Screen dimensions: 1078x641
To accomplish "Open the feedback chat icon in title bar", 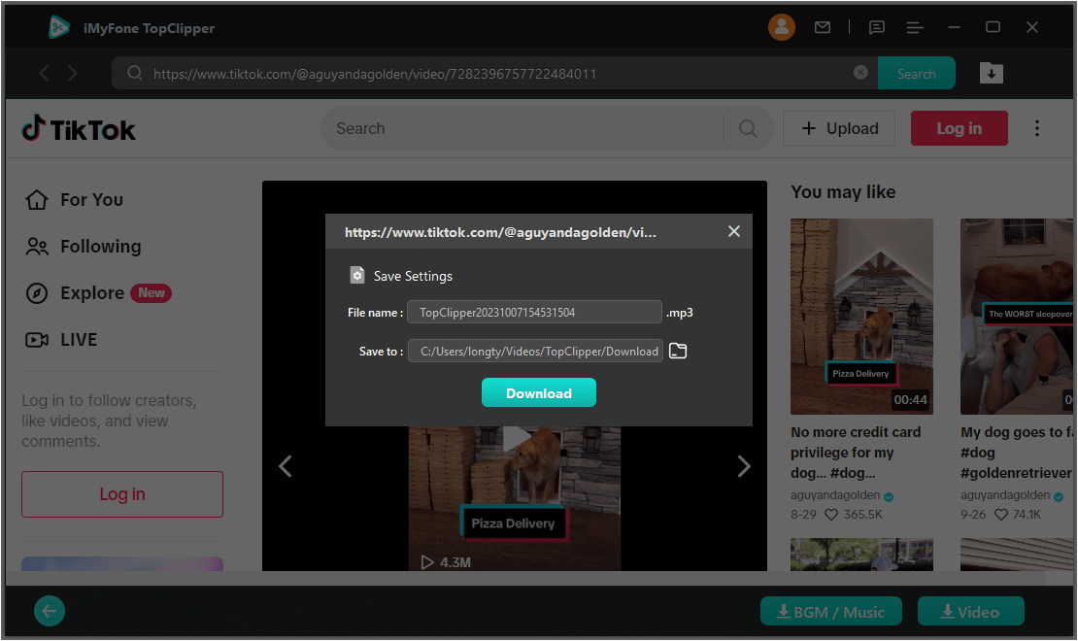I will [877, 27].
